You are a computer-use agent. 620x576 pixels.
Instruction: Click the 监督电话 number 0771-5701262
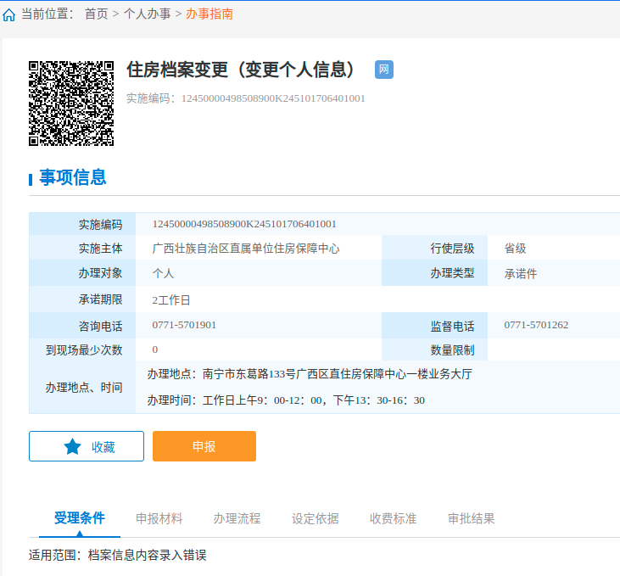coord(536,325)
